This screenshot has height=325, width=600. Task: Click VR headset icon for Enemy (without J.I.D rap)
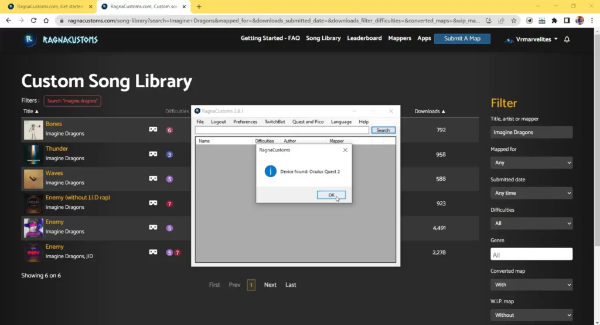tap(153, 203)
